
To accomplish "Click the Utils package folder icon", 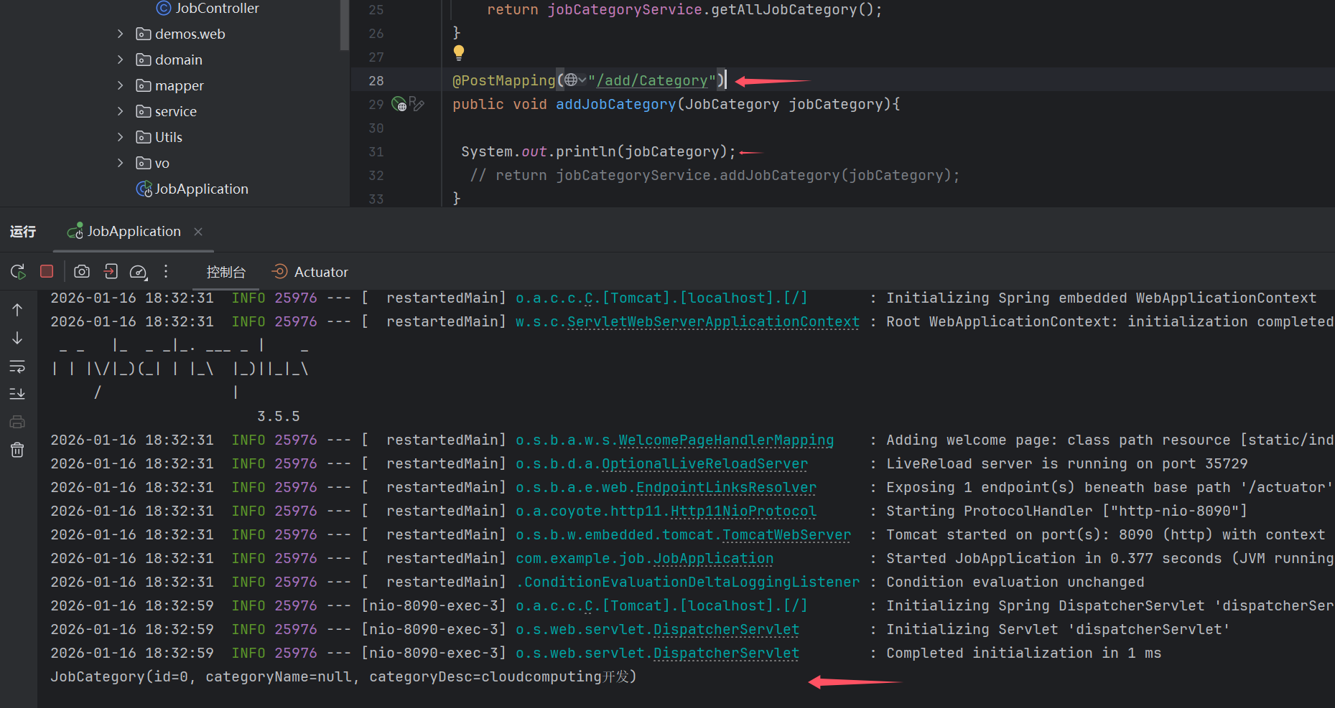I will tap(144, 137).
